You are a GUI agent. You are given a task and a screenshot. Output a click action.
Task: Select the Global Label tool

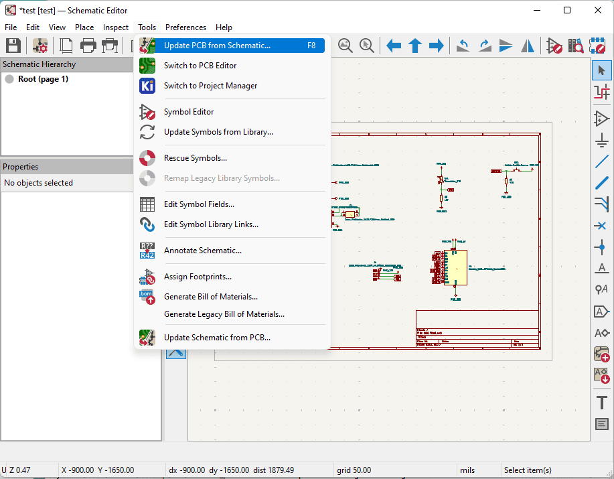601,312
